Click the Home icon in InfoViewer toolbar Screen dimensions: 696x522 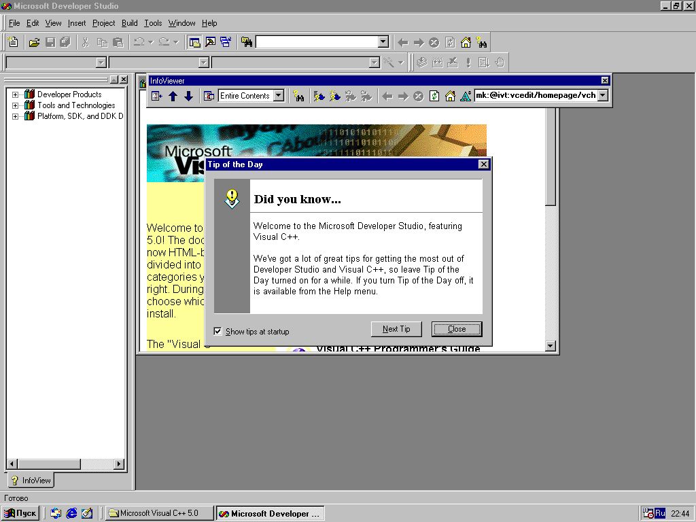[x=450, y=96]
